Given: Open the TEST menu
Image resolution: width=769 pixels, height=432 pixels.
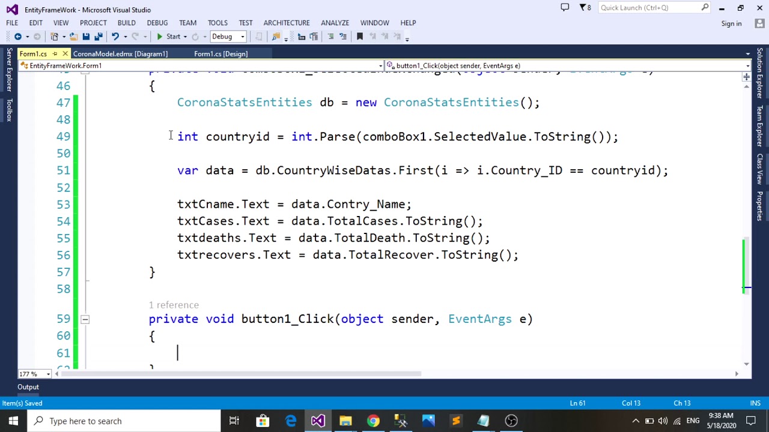Looking at the screenshot, I should [246, 23].
